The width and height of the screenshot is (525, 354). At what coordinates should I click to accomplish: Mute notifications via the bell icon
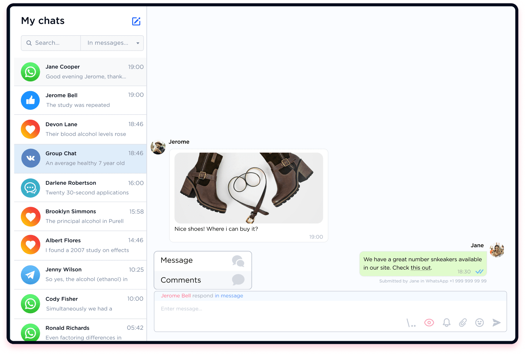click(446, 323)
